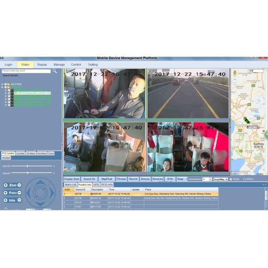Viewport: 268px width, 268px height.
Task: Check the box for the test group
Action: click(x=6, y=84)
